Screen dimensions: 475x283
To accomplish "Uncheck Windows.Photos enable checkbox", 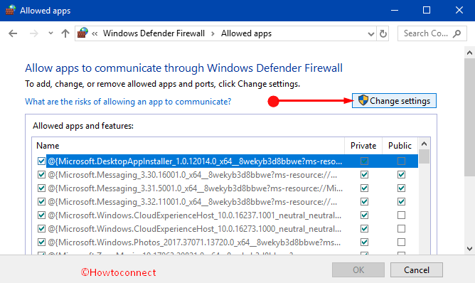I will tap(41, 242).
